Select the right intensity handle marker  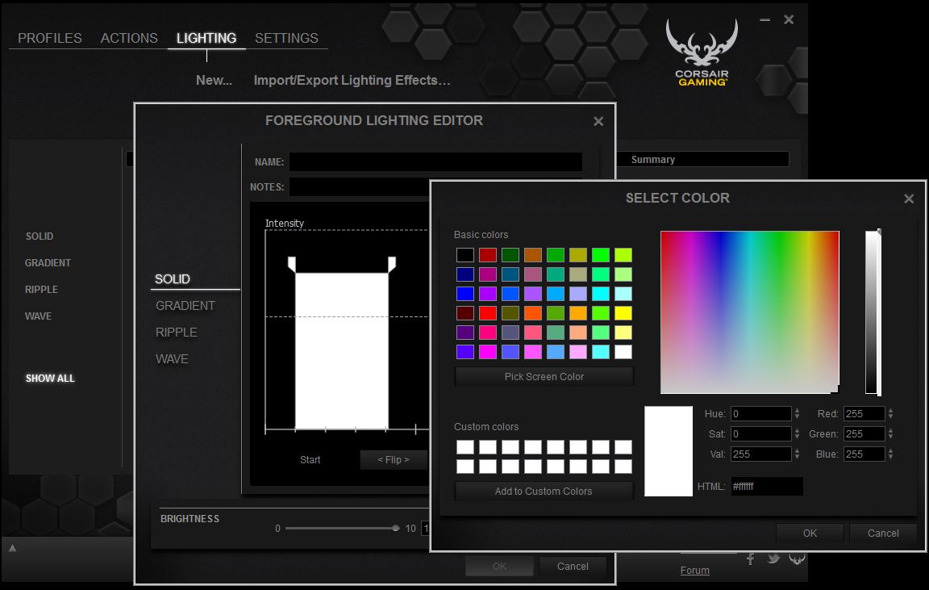tap(392, 264)
